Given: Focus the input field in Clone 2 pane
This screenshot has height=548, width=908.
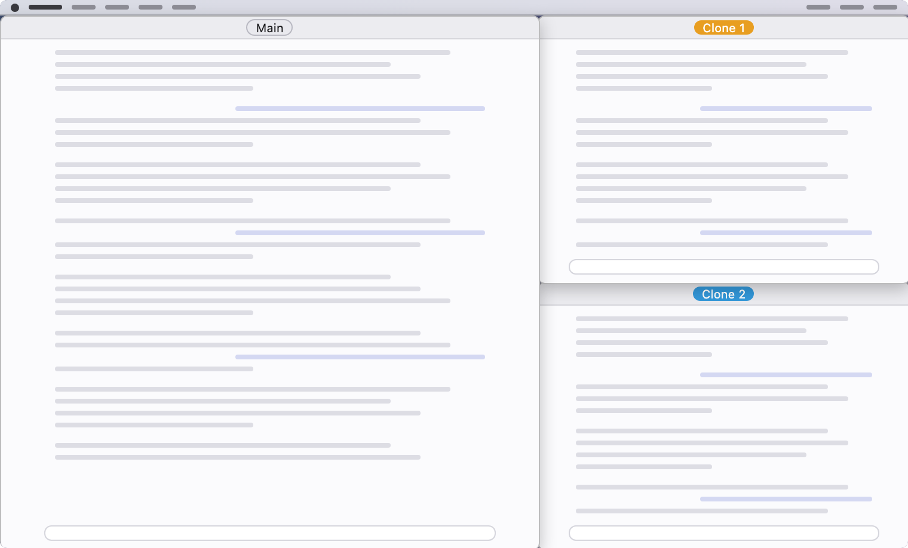Looking at the screenshot, I should (x=724, y=533).
